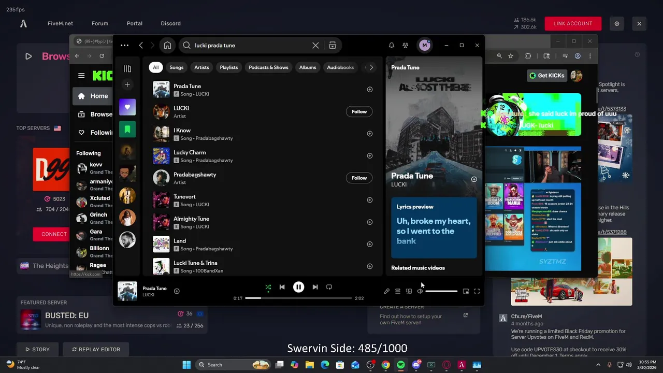
Task: Add Prada Tune result row to Liked Songs
Action: (370, 90)
